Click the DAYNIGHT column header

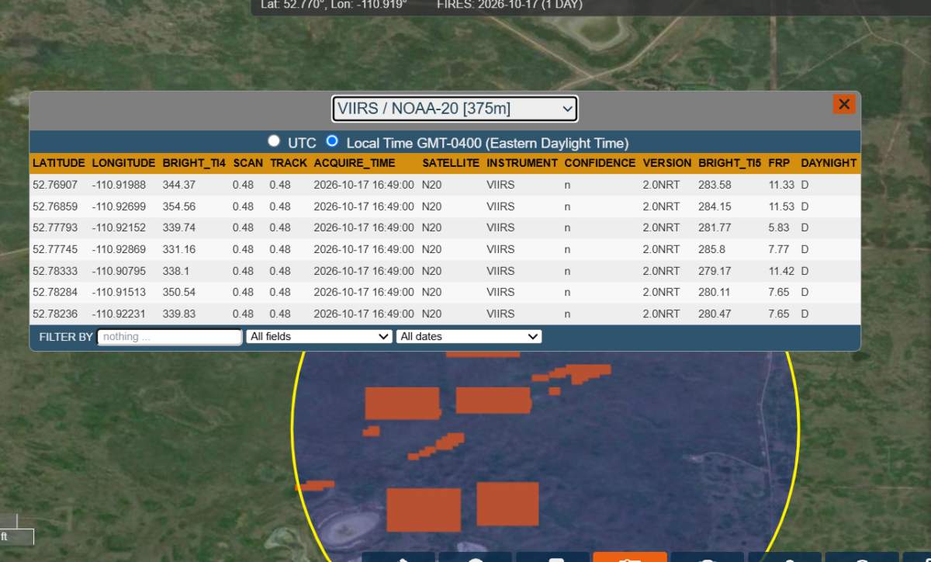(829, 163)
